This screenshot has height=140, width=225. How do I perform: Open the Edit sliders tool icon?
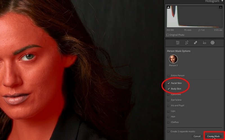[x=178, y=43]
